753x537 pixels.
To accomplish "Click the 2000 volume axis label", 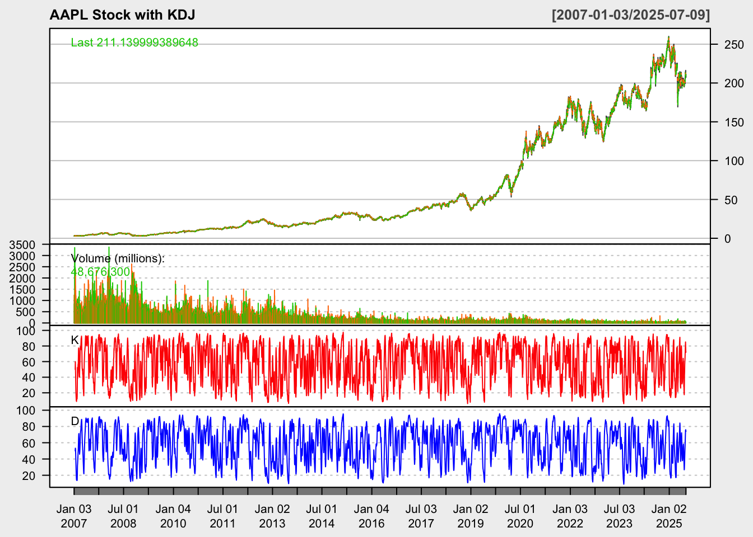I will pyautogui.click(x=22, y=279).
